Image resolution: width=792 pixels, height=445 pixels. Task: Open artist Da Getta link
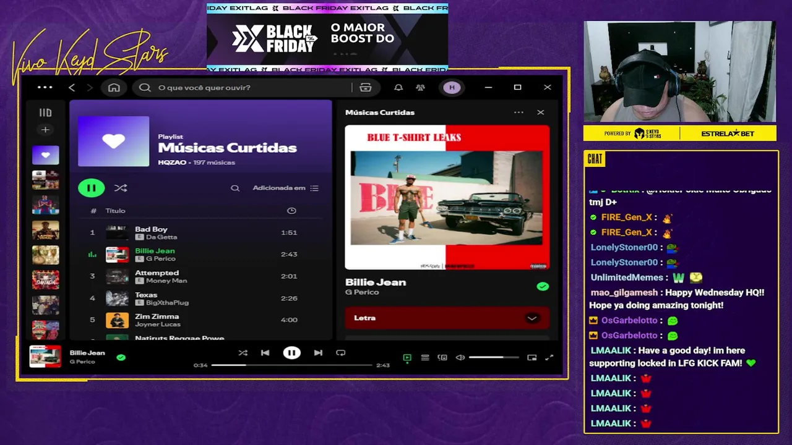[161, 237]
